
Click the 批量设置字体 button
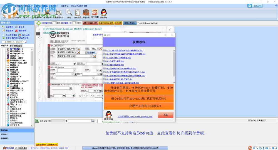pyautogui.click(x=130, y=23)
